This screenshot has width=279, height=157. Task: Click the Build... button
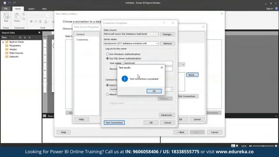click(192, 75)
